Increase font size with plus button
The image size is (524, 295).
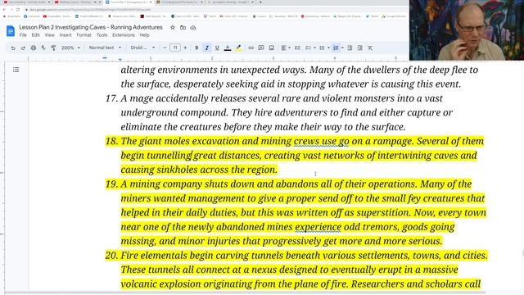(x=186, y=48)
